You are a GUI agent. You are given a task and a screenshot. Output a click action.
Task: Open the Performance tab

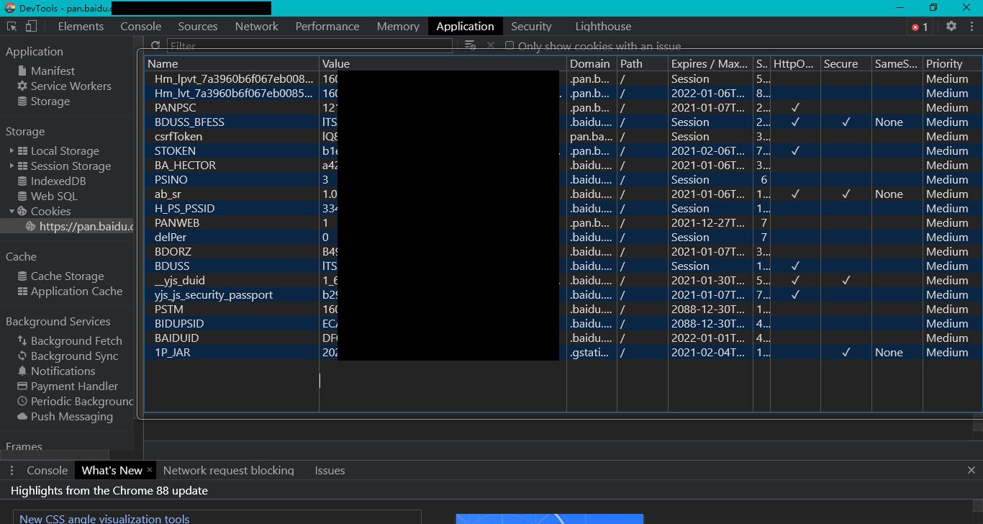(x=327, y=26)
